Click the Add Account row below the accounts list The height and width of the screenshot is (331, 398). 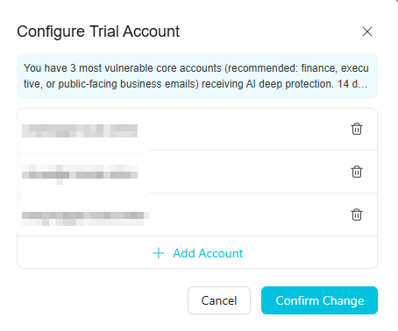click(x=197, y=252)
